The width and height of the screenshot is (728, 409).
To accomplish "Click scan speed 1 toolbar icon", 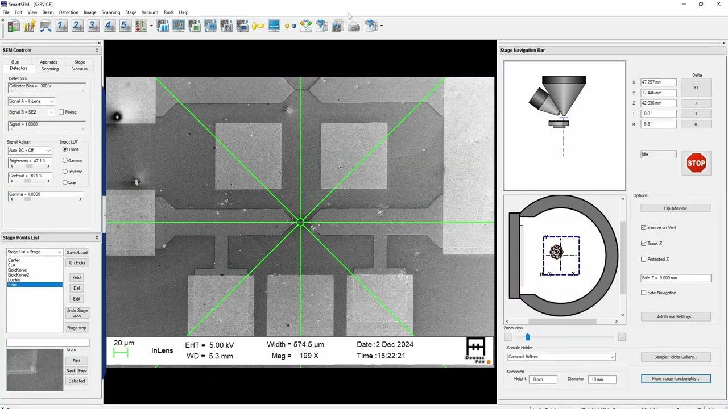I will pyautogui.click(x=61, y=26).
